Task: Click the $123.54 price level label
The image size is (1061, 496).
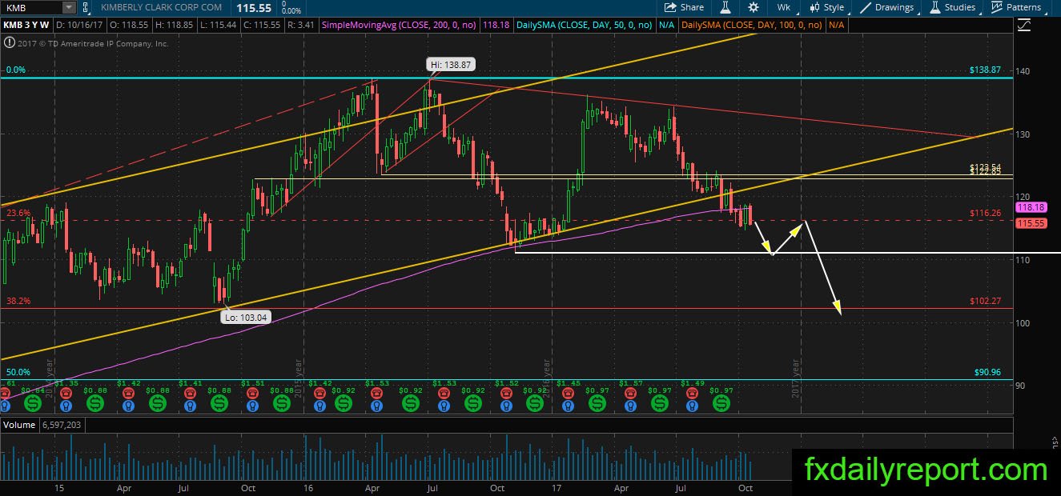Action: pyautogui.click(x=986, y=167)
